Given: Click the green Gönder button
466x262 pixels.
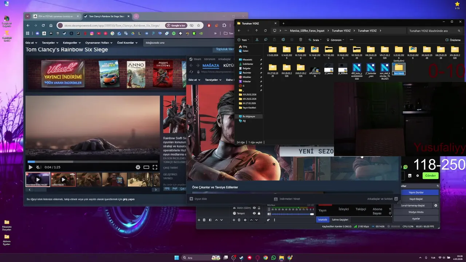Looking at the screenshot, I should click(430, 175).
